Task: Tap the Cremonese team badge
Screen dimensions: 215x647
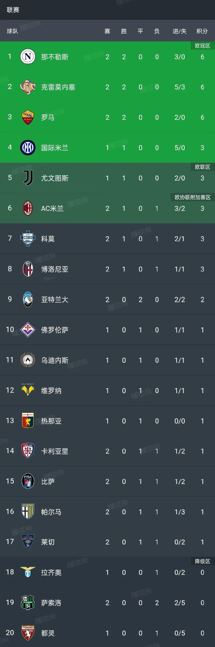Action: [28, 87]
